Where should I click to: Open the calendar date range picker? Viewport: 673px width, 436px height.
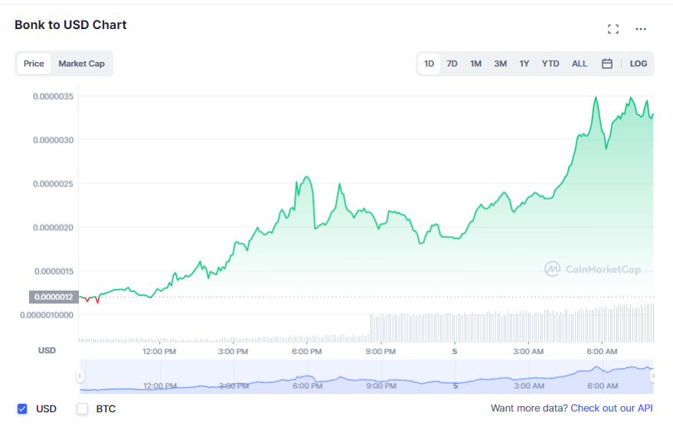click(607, 63)
